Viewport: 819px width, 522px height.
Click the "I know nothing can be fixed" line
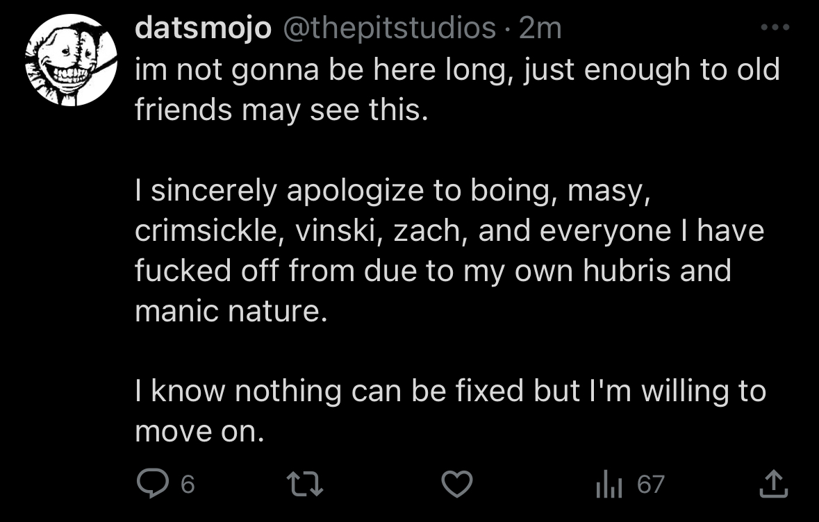pos(450,391)
